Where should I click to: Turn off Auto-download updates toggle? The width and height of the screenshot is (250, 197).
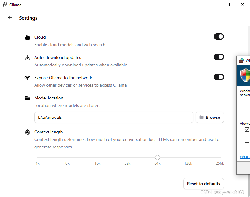point(219,57)
